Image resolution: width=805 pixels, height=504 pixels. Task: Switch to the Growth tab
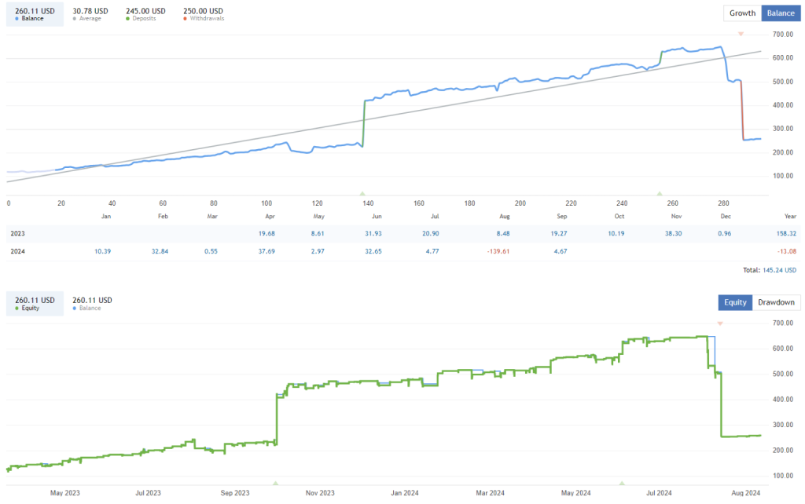742,13
